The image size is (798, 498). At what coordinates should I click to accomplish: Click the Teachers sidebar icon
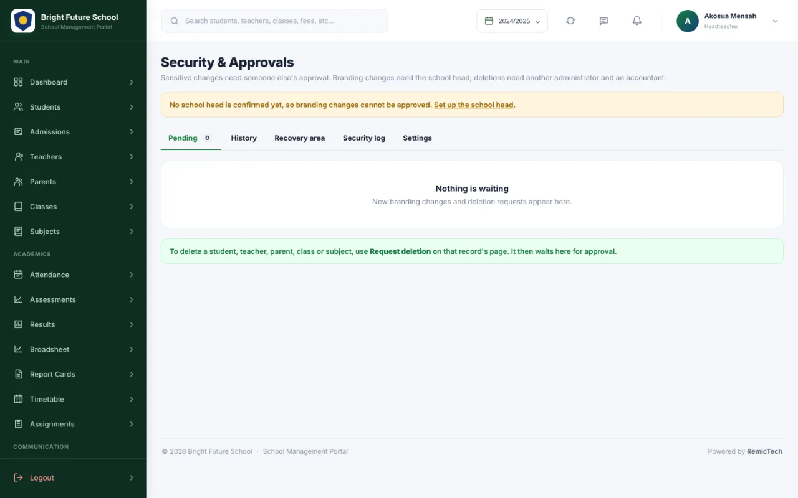click(x=18, y=157)
